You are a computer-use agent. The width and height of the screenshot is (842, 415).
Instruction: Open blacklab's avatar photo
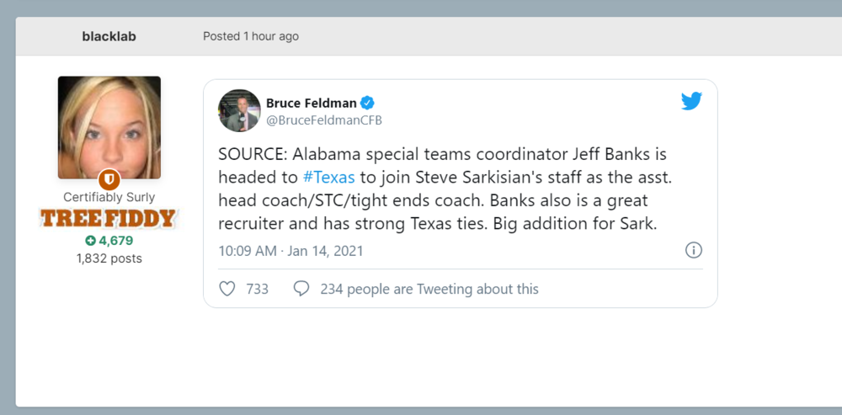(109, 127)
